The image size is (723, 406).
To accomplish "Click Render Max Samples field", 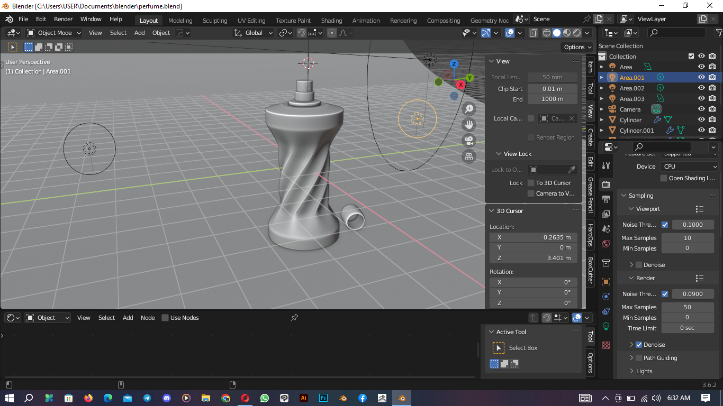I will [x=688, y=307].
